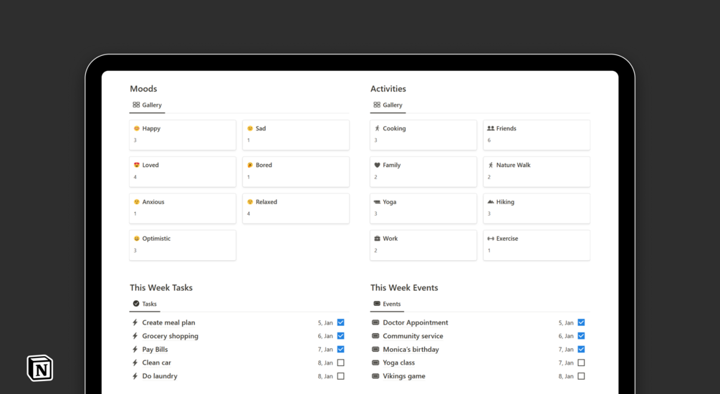The width and height of the screenshot is (720, 394).
Task: Uncheck the Create meal plan checkbox
Action: [x=341, y=322]
